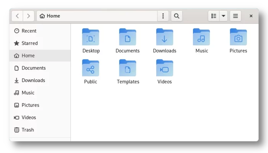This screenshot has width=268, height=153.
Task: Open Downloads in the sidebar
Action: coord(40,80)
